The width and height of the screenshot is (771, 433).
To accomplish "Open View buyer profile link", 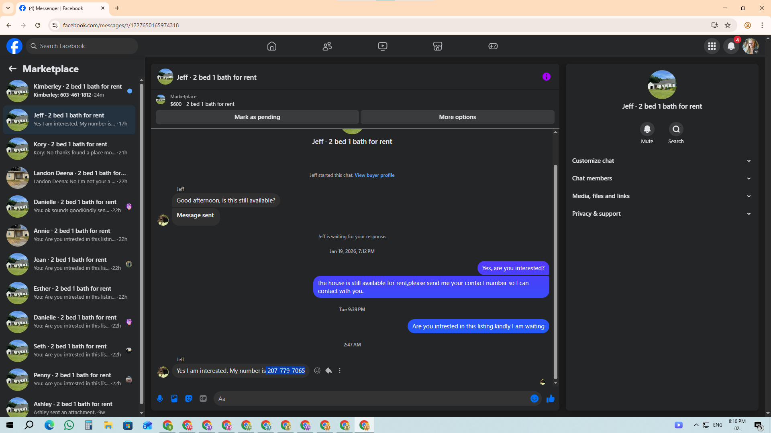I will coord(374,175).
